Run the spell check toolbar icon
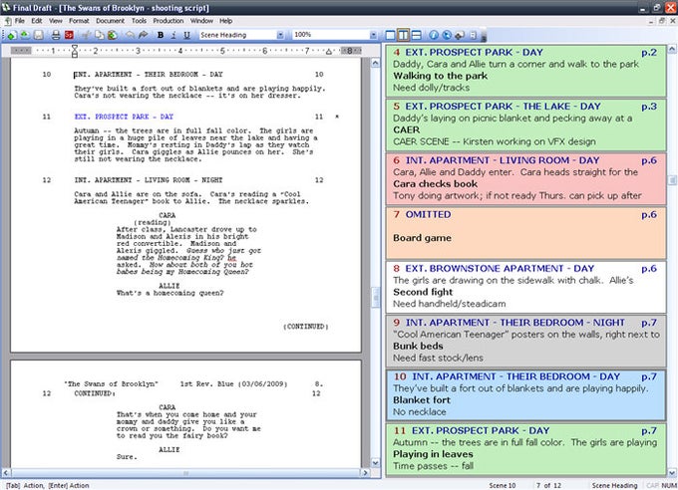This screenshot has width=678, height=490. tap(69, 35)
